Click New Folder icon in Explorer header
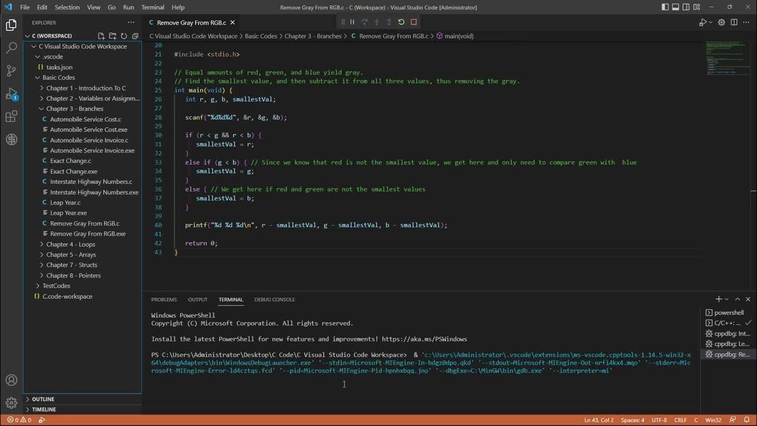 click(x=112, y=36)
